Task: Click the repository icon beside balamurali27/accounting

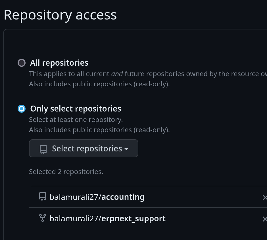Action: point(43,196)
